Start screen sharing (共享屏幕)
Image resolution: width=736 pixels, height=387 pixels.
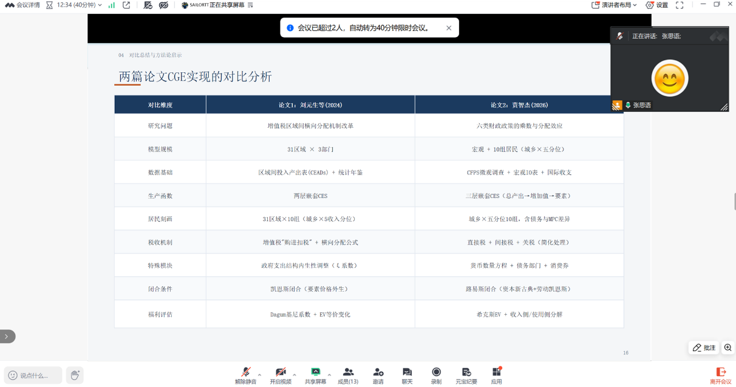[x=316, y=375]
